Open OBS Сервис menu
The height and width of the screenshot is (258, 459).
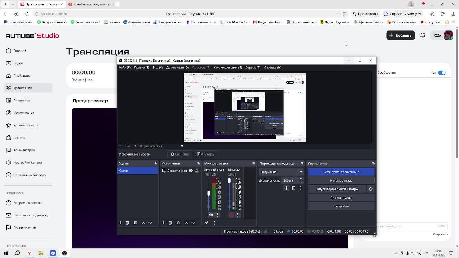tap(253, 67)
